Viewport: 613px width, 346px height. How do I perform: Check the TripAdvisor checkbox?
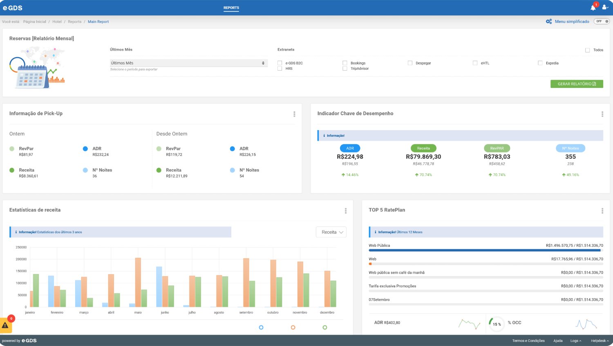(345, 69)
